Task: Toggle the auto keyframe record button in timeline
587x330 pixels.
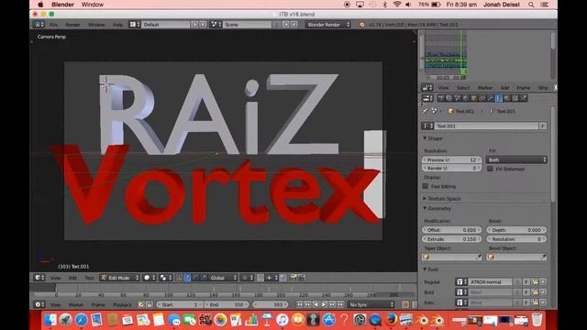Action: [x=405, y=304]
